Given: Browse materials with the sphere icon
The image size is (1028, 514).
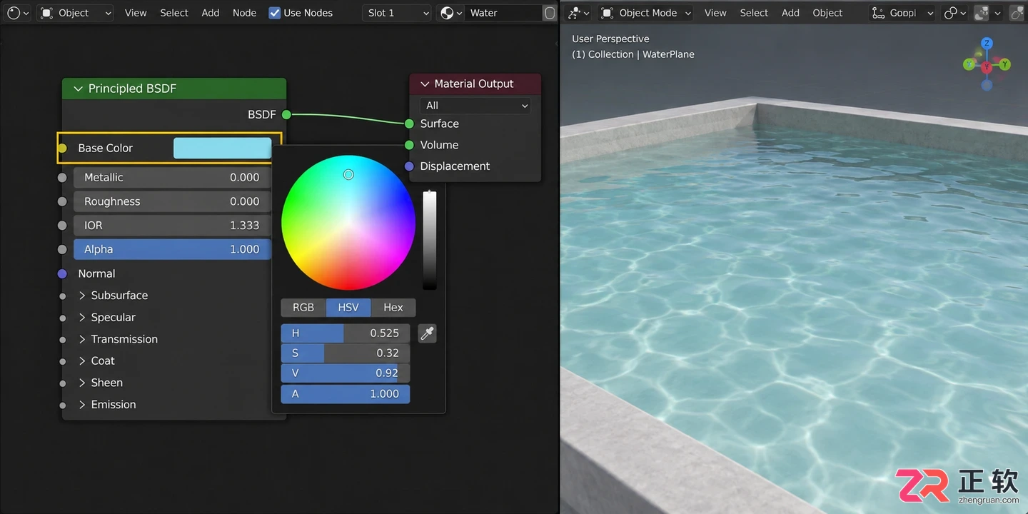Looking at the screenshot, I should (x=451, y=13).
